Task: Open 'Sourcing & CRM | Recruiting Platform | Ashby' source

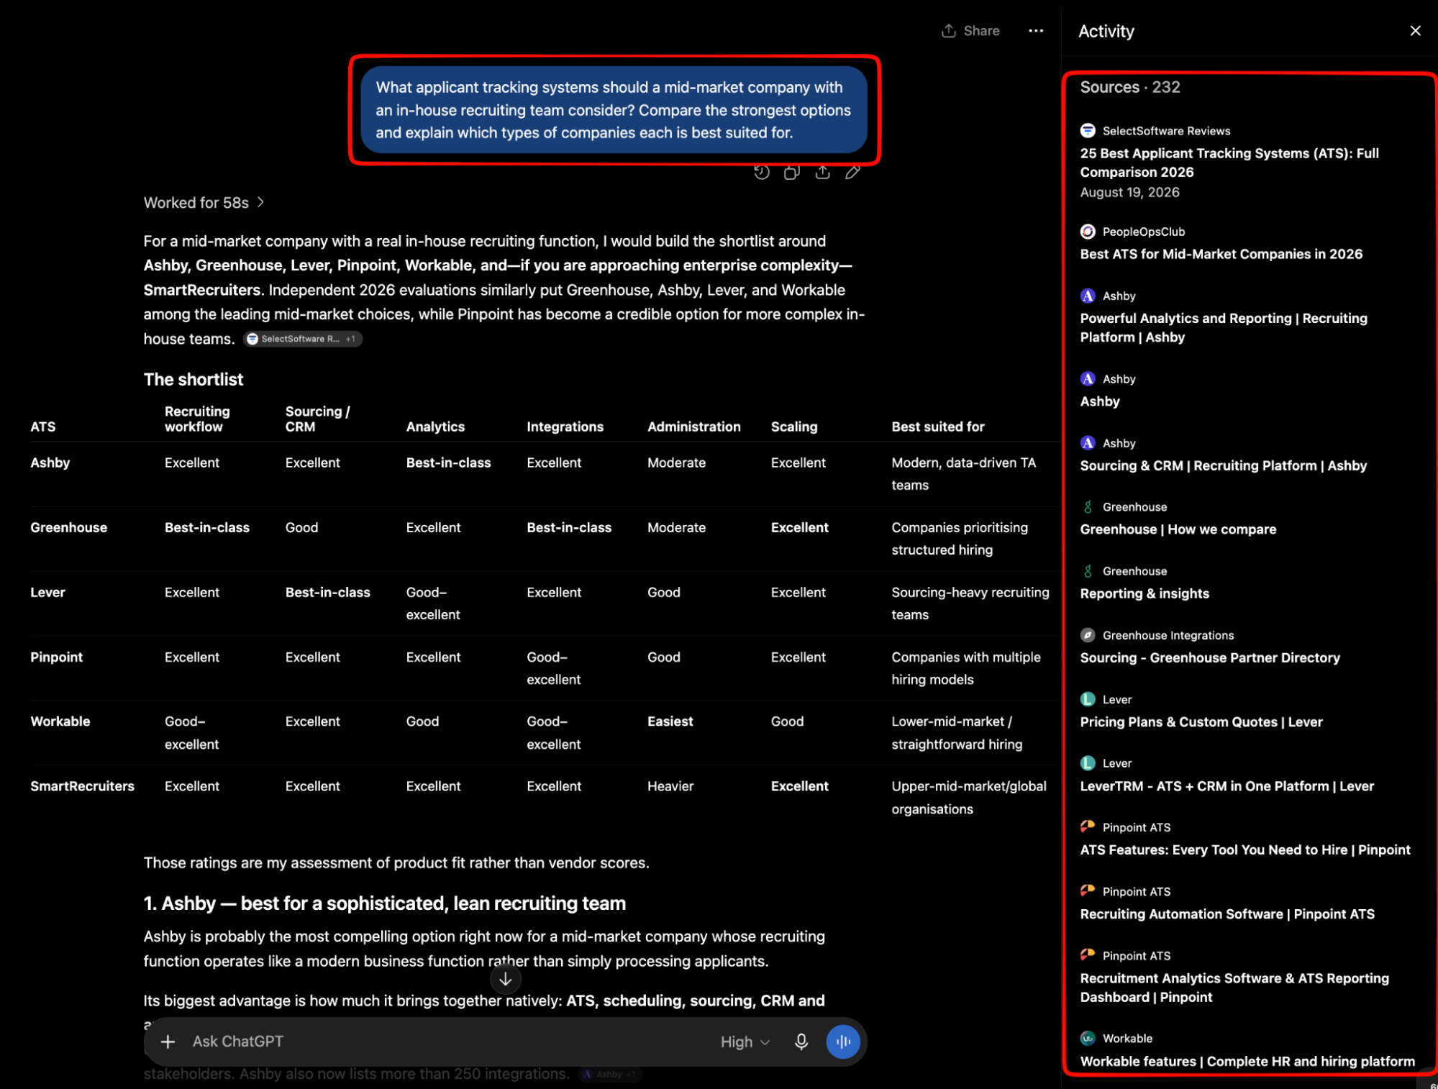Action: (1223, 465)
